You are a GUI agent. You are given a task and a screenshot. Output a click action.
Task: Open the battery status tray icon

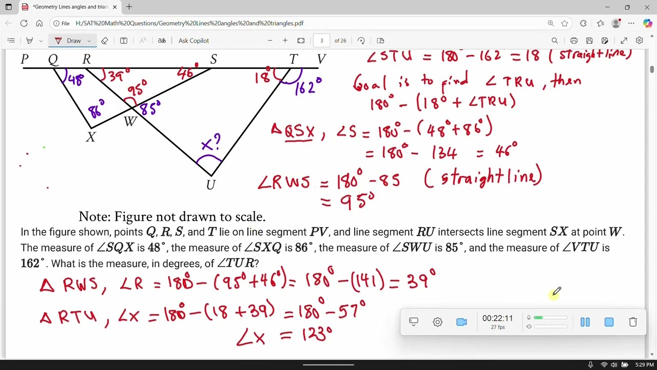coord(625,365)
